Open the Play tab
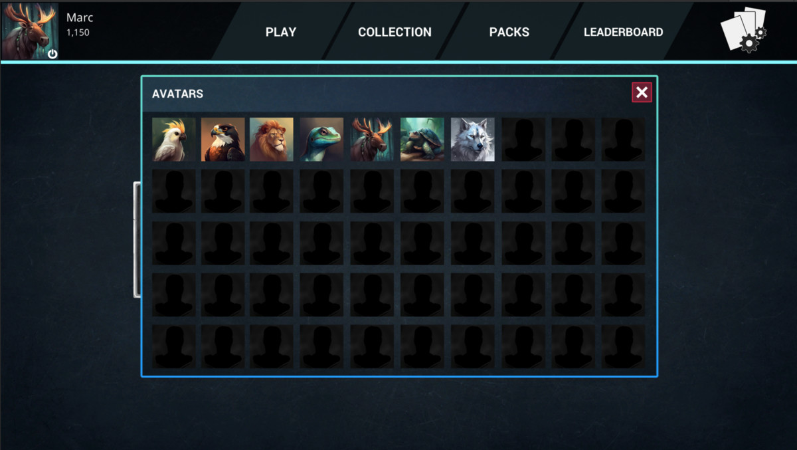This screenshot has height=450, width=797. click(x=281, y=32)
